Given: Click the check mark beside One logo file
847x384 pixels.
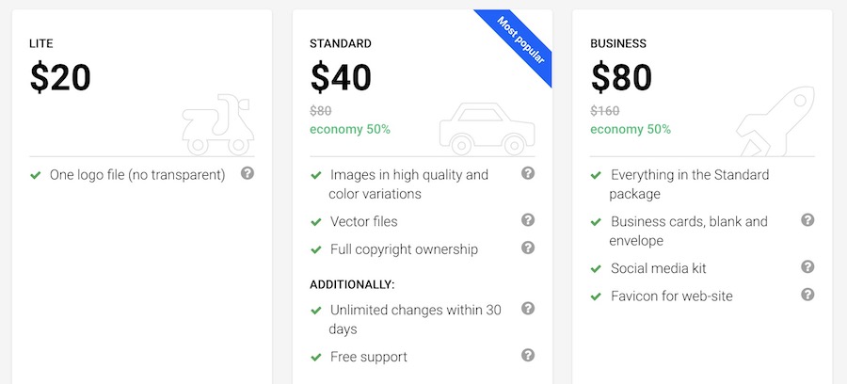Looking at the screenshot, I should (x=36, y=175).
